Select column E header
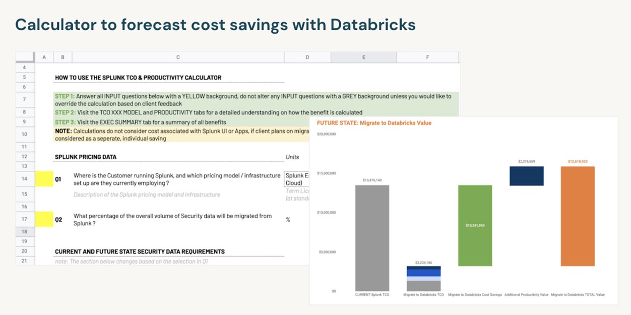 363,57
